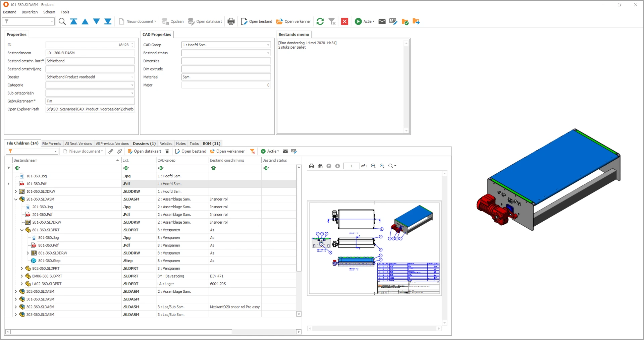644x340 pixels.
Task: Expand the 202-360.SLDASM tree node
Action: coord(15,292)
